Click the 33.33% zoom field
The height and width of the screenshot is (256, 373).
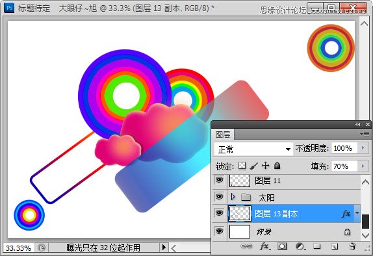(18, 248)
